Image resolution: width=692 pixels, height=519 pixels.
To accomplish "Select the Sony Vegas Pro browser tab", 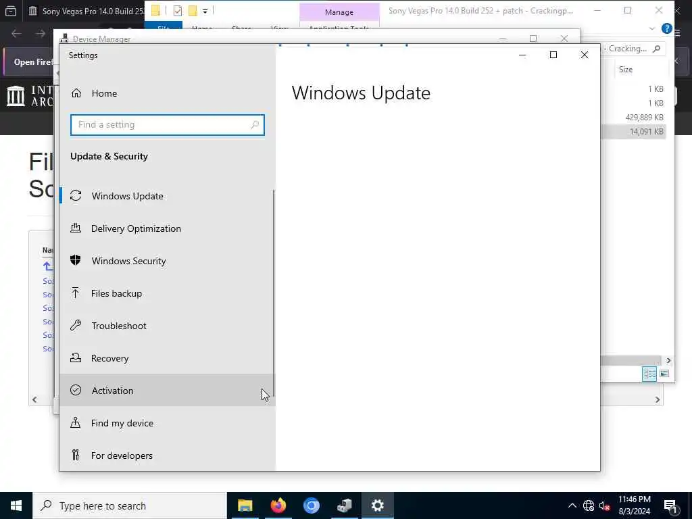I will tap(86, 11).
